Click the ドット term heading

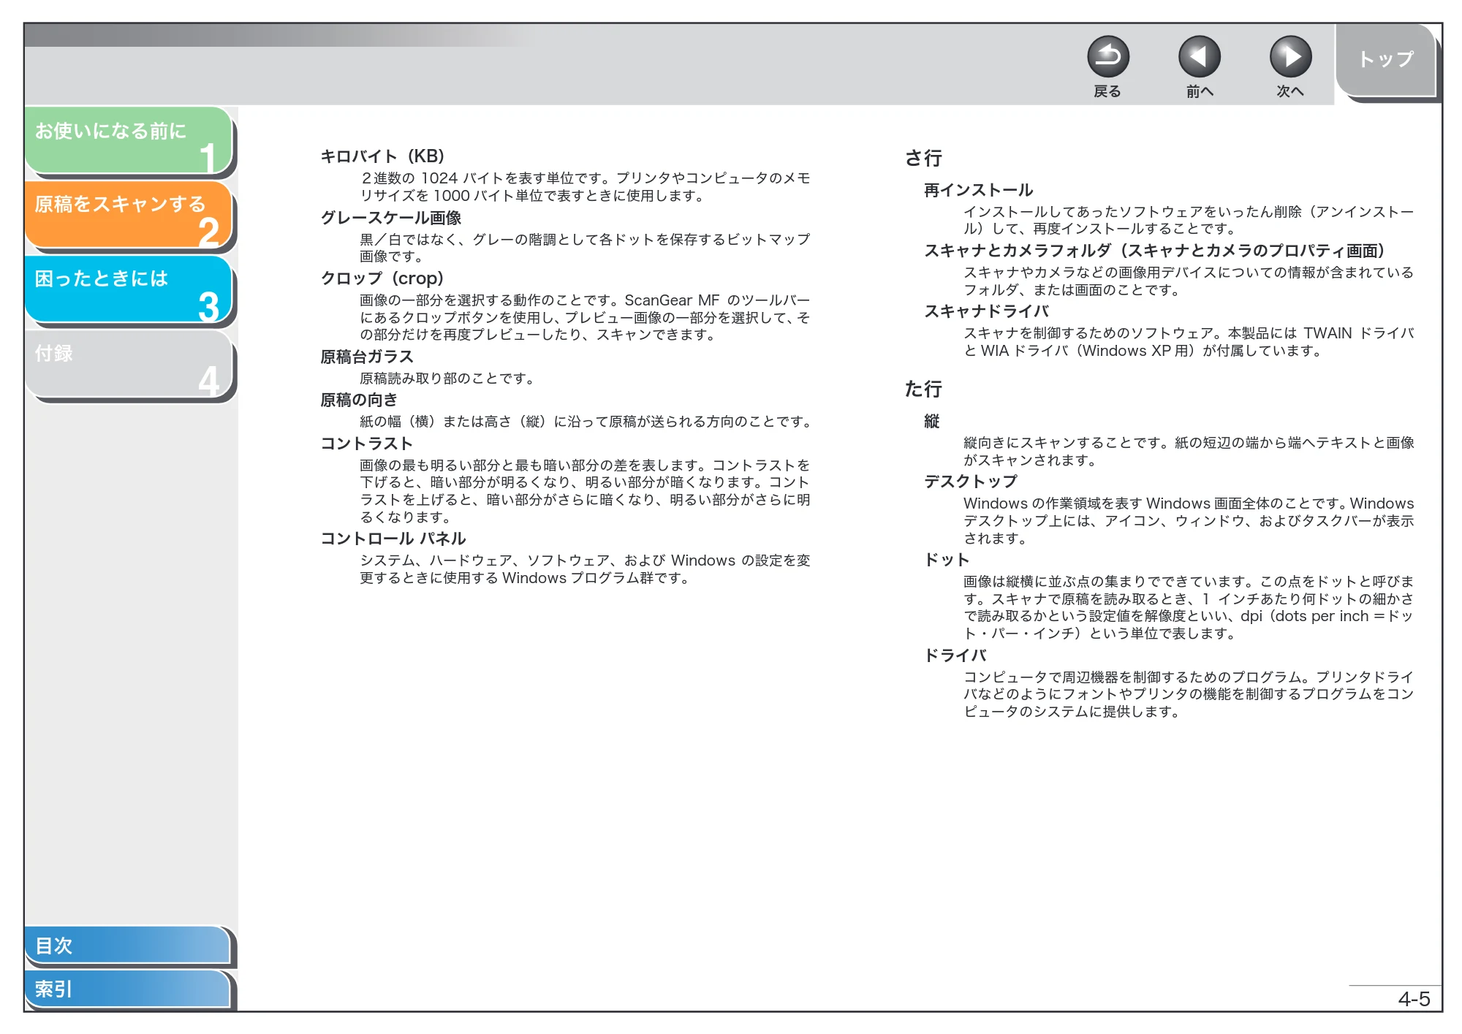click(947, 560)
